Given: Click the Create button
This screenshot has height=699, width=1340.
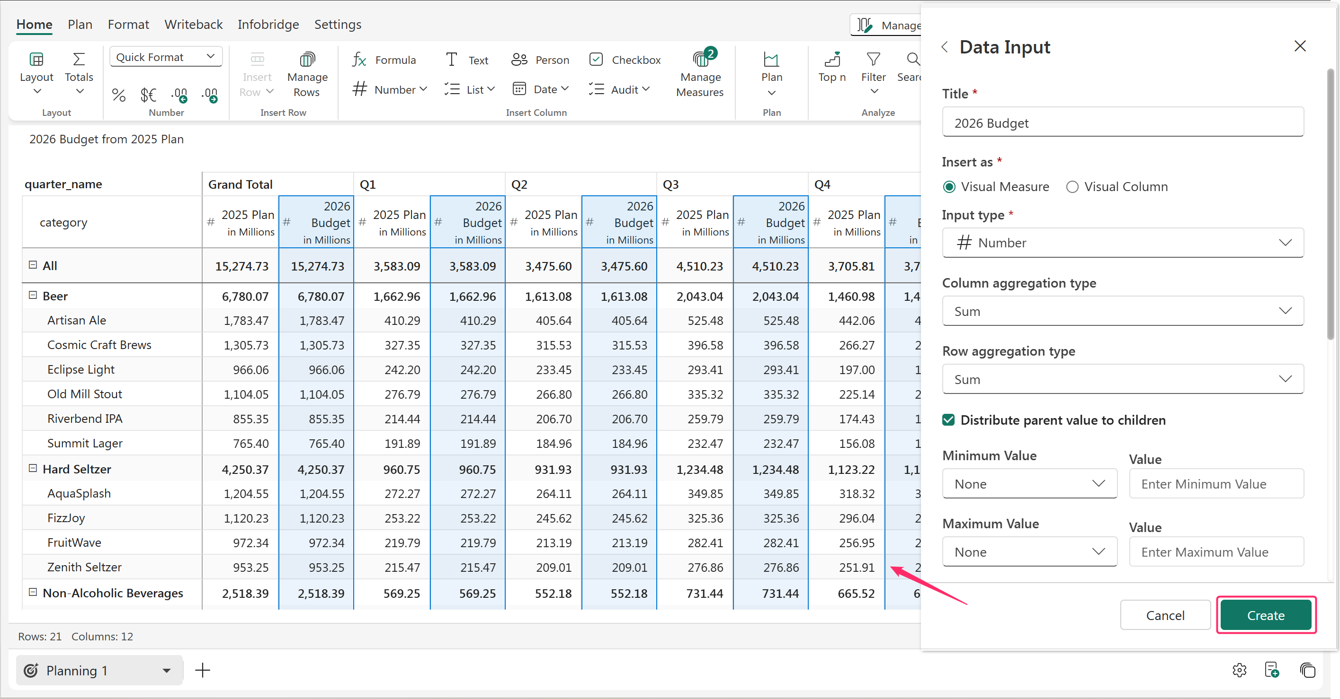Looking at the screenshot, I should [1265, 615].
